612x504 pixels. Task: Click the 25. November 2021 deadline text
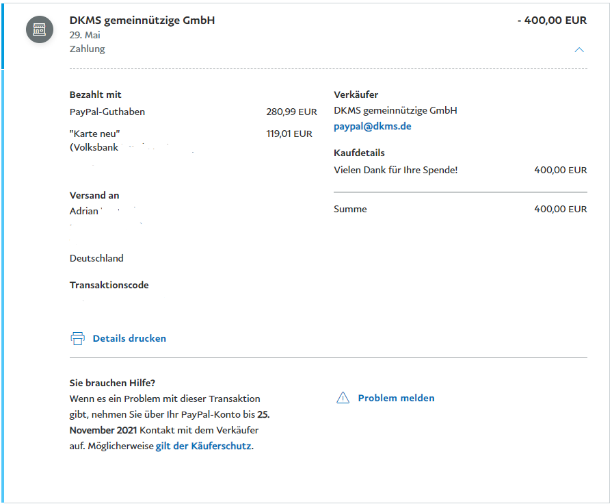pyautogui.click(x=170, y=423)
